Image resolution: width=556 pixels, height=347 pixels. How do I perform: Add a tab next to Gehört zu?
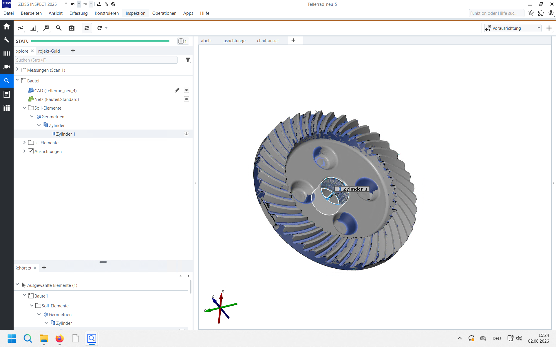[x=44, y=267]
